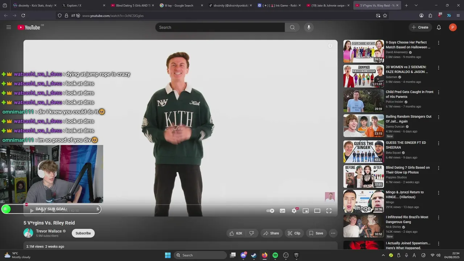Open 'Blind Dating 7 Girls' video thumbnail

point(364,177)
